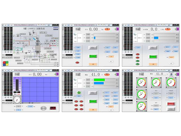The height and width of the screenshot is (136, 181).
Task: Toggle the lowest green oval in L/Min panel
Action: pos(137,64)
